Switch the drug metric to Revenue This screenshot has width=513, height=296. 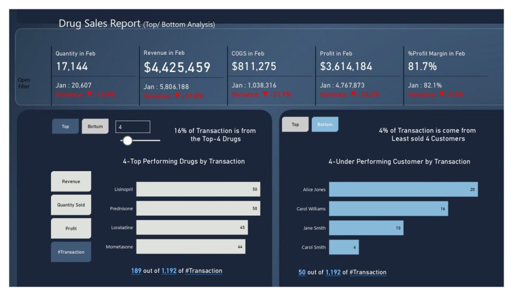[x=71, y=182]
